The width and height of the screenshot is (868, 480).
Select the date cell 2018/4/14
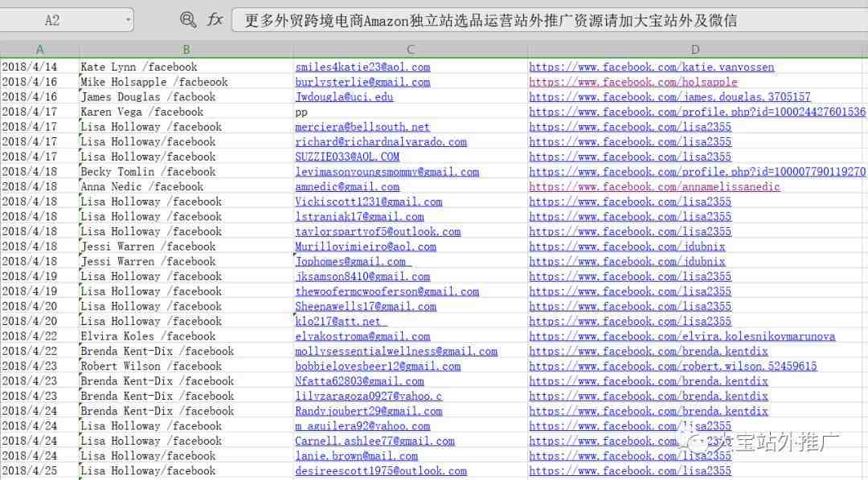40,67
